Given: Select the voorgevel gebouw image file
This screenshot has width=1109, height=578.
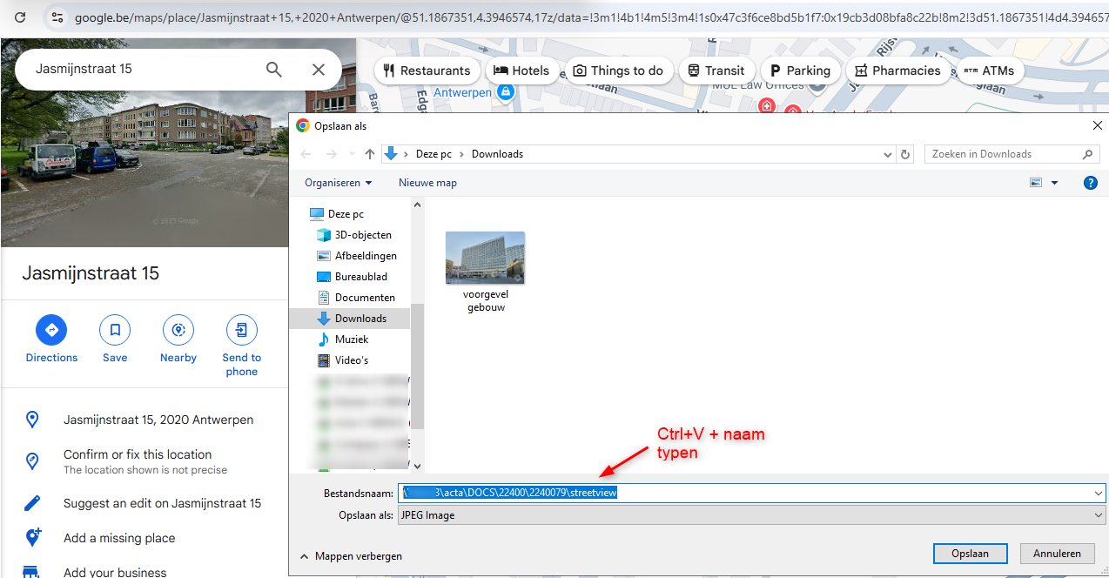Looking at the screenshot, I should 485,272.
